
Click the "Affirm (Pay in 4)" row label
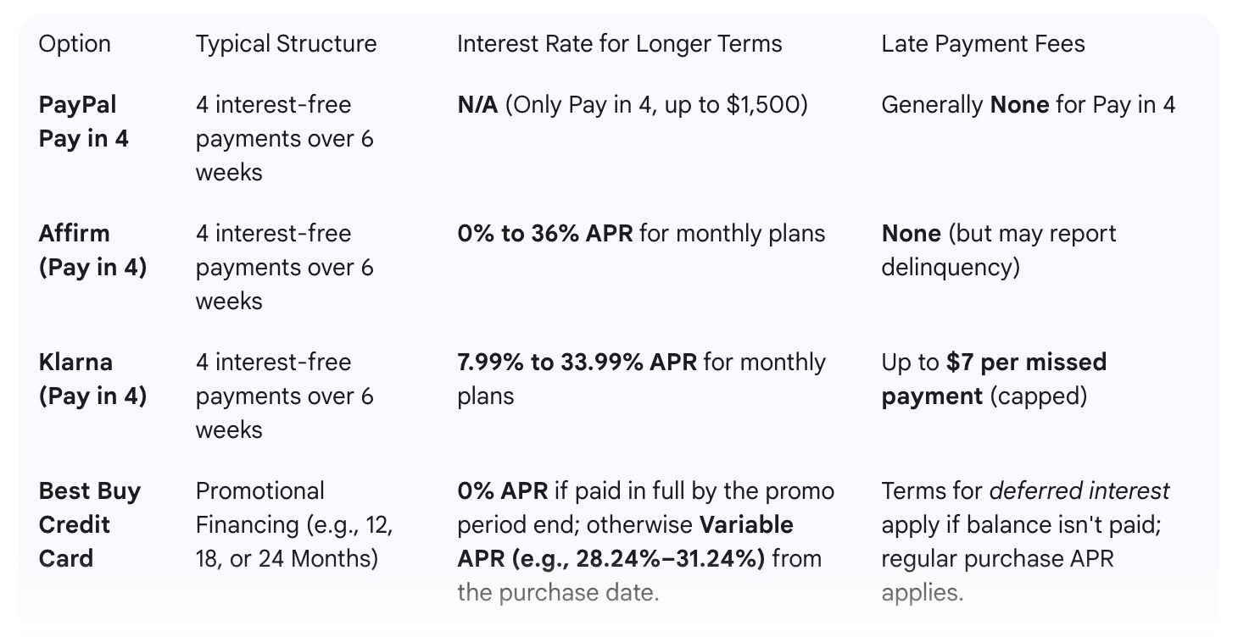coord(92,251)
